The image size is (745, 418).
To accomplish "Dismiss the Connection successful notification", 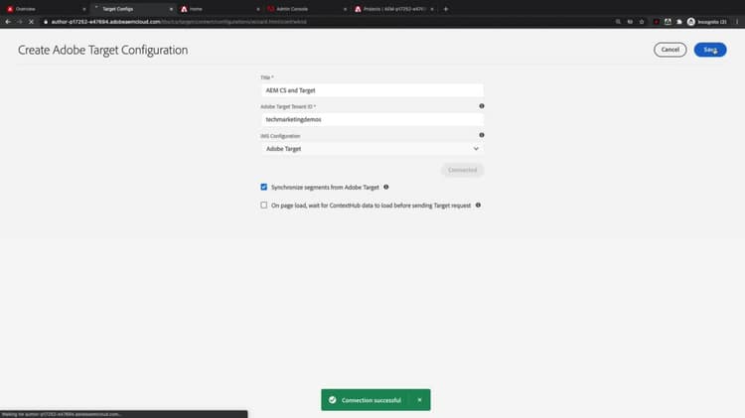I will point(419,400).
